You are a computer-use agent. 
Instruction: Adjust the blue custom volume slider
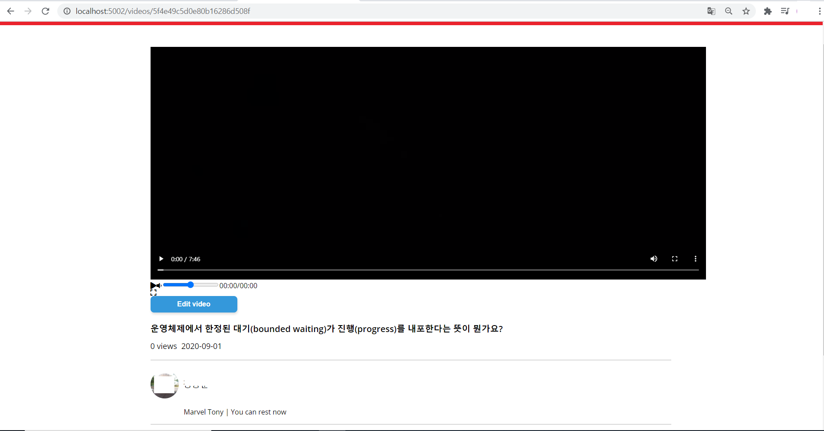point(190,285)
